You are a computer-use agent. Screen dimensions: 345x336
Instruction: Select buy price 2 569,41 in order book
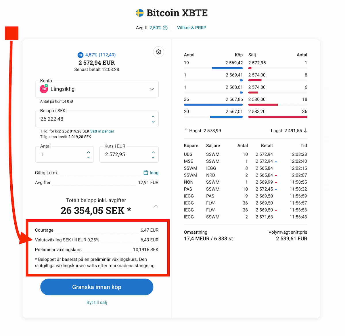coord(234,75)
